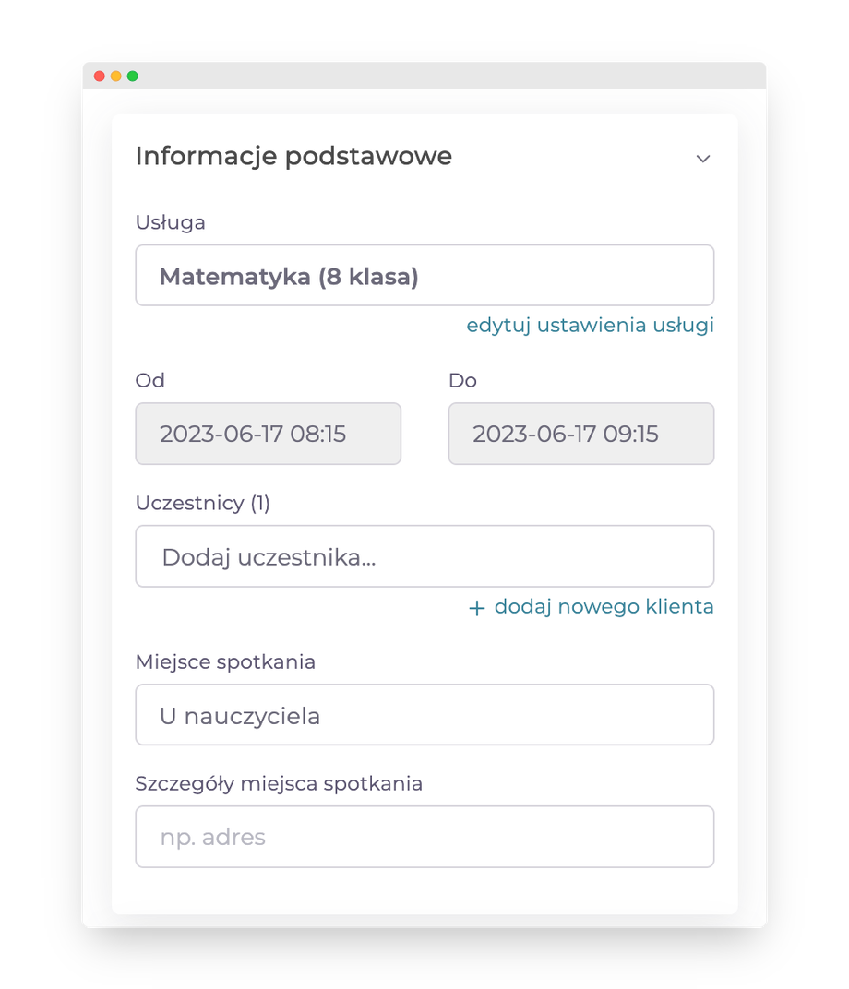Viewport: 849px width, 989px height.
Task: Click the Od date field 2023-06-17 08:15
Action: pyautogui.click(x=268, y=434)
